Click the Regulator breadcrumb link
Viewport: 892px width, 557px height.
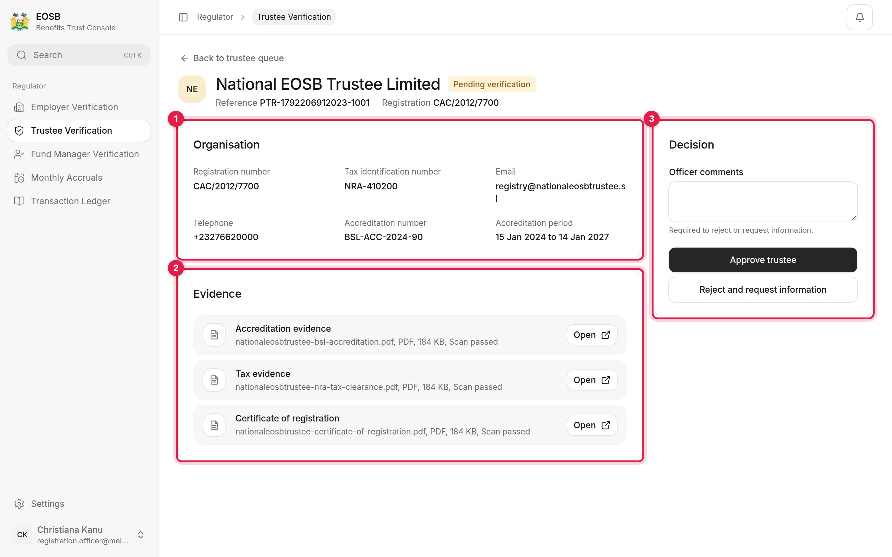215,17
